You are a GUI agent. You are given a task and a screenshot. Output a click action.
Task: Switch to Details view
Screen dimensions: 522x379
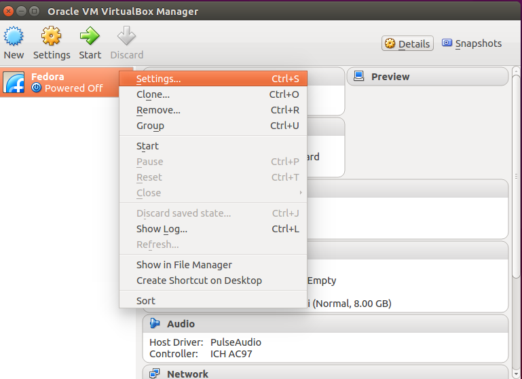tap(407, 43)
